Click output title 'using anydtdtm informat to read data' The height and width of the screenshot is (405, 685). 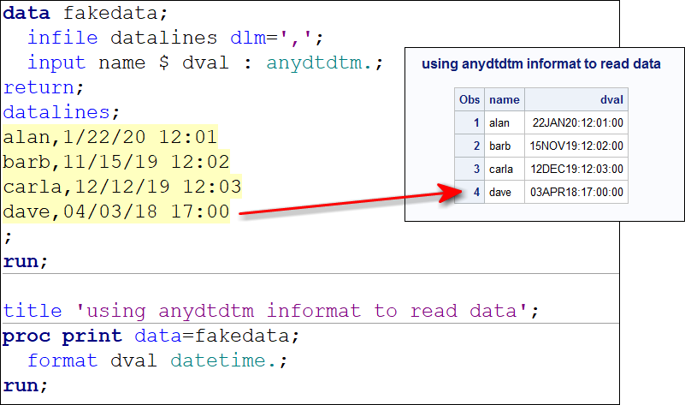540,64
